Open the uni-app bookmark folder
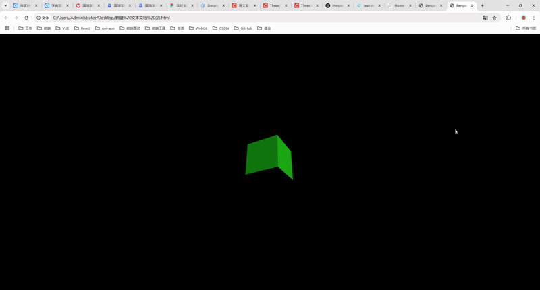Viewport: 540px width, 290px height. tap(105, 28)
